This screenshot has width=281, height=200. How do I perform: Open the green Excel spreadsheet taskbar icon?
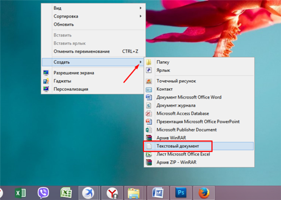(x=66, y=193)
